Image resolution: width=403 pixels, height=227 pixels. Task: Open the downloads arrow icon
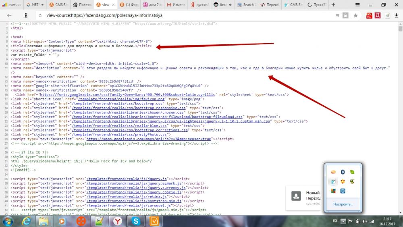(x=396, y=15)
